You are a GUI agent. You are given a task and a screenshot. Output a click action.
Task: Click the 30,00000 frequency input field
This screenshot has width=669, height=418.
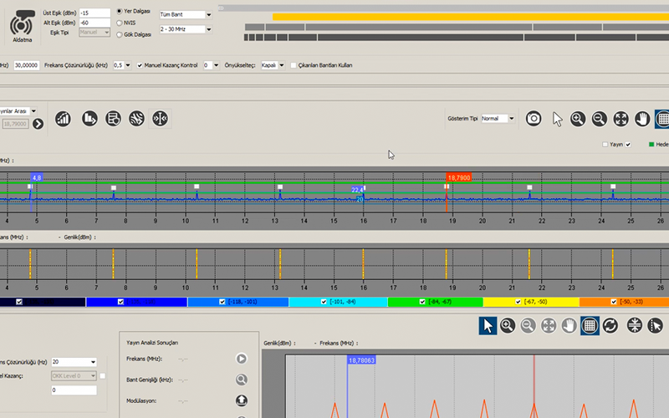click(27, 65)
